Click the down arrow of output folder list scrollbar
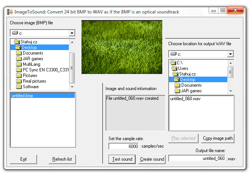This screenshot has height=179, width=252. [x=231, y=91]
